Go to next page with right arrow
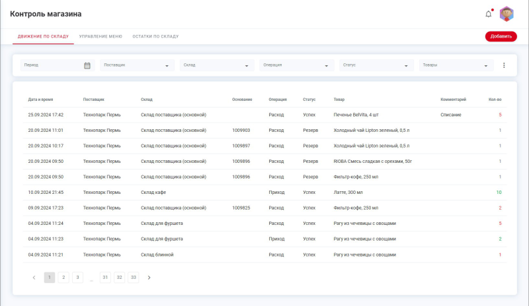Screen dimensions: 529x306 click(x=149, y=278)
